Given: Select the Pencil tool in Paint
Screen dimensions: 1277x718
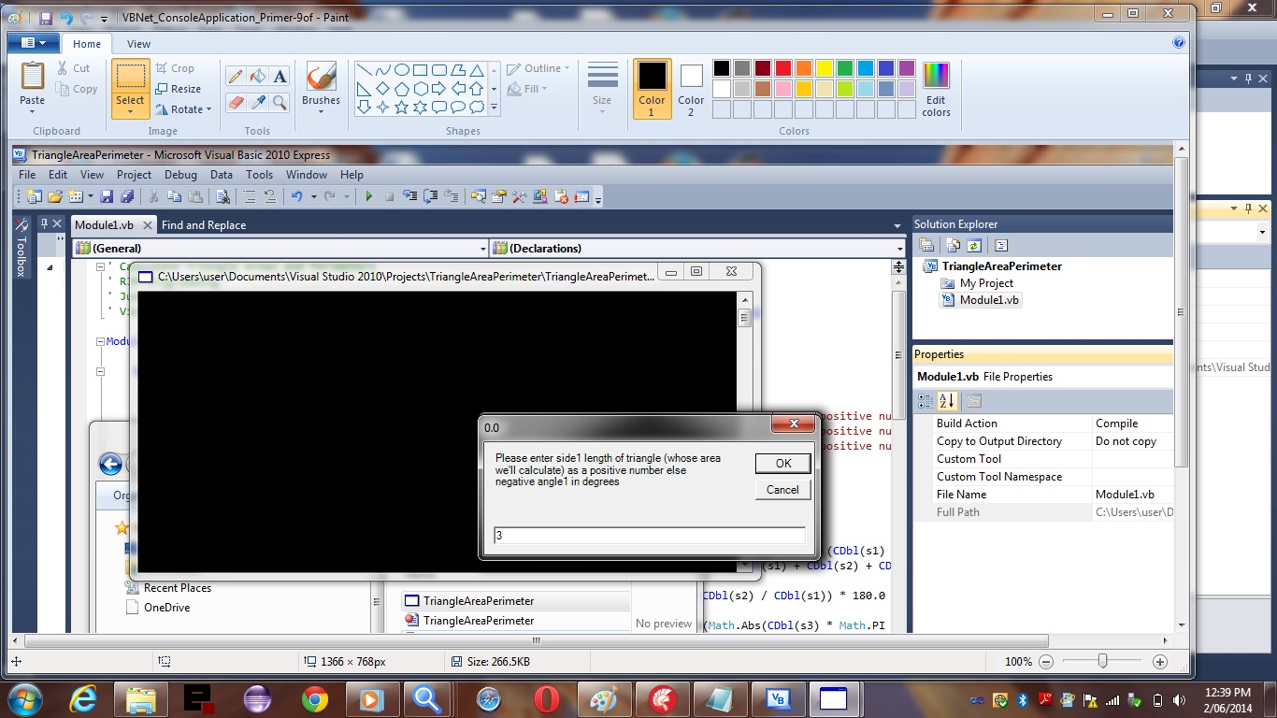Looking at the screenshot, I should pos(236,77).
